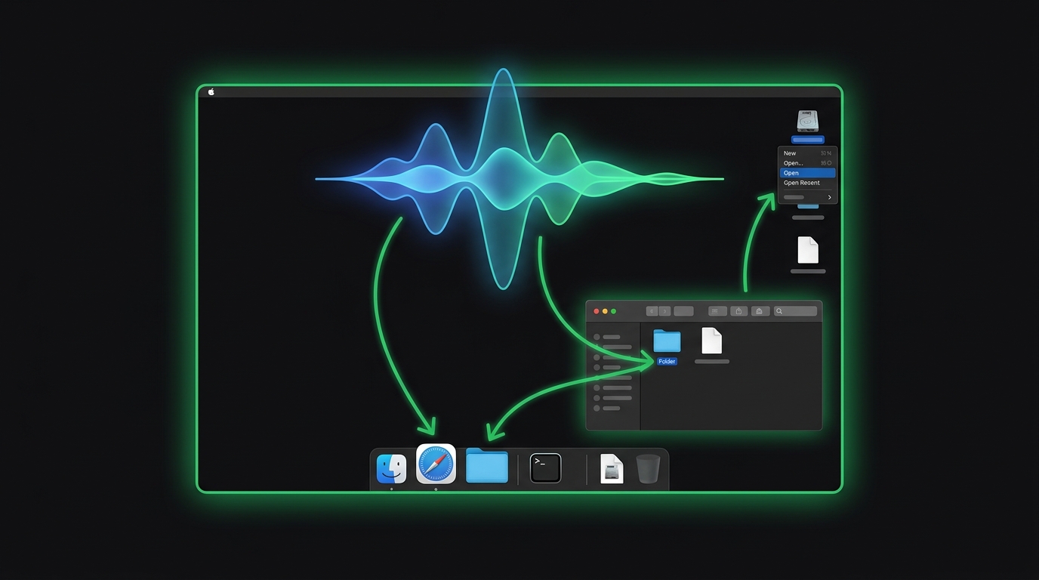Click the document icon beside Terminal

pos(610,468)
